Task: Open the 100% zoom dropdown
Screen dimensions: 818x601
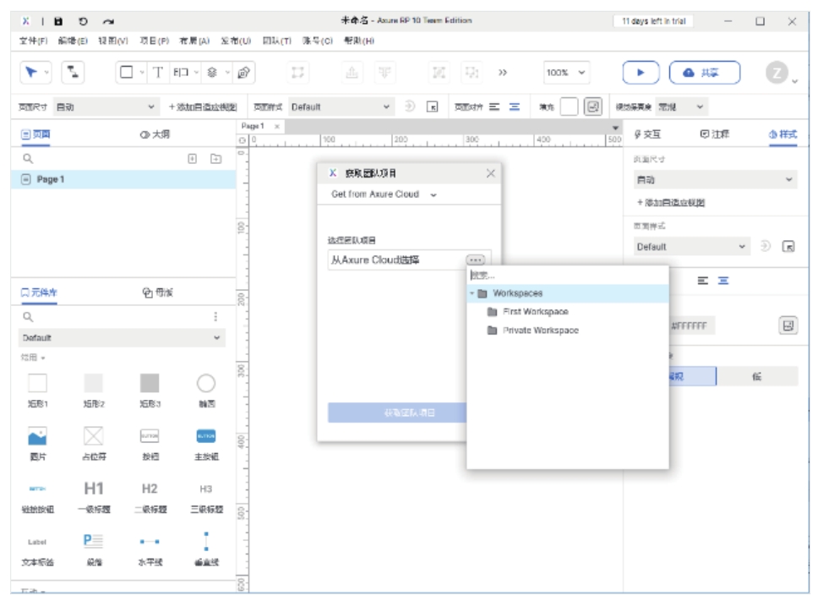Action: [566, 73]
